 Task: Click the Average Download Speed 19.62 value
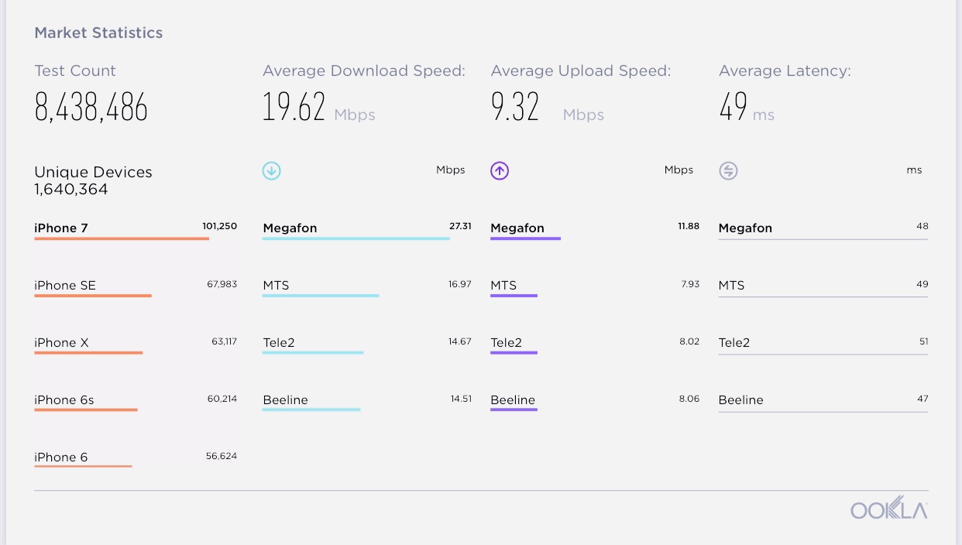pyautogui.click(x=294, y=108)
